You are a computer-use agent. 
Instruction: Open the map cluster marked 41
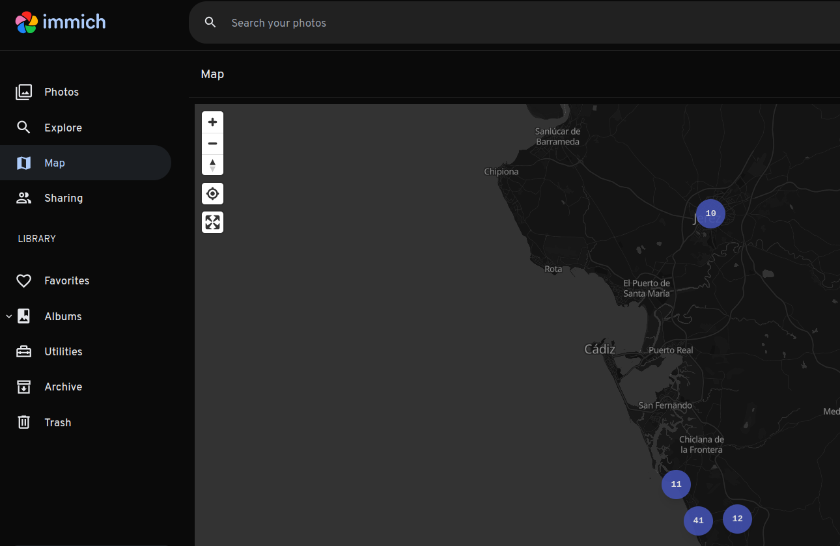[x=698, y=521]
